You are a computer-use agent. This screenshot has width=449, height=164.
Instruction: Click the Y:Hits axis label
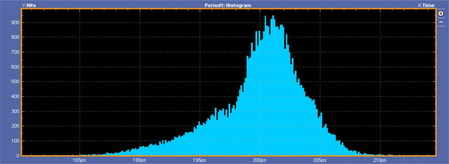coord(29,5)
